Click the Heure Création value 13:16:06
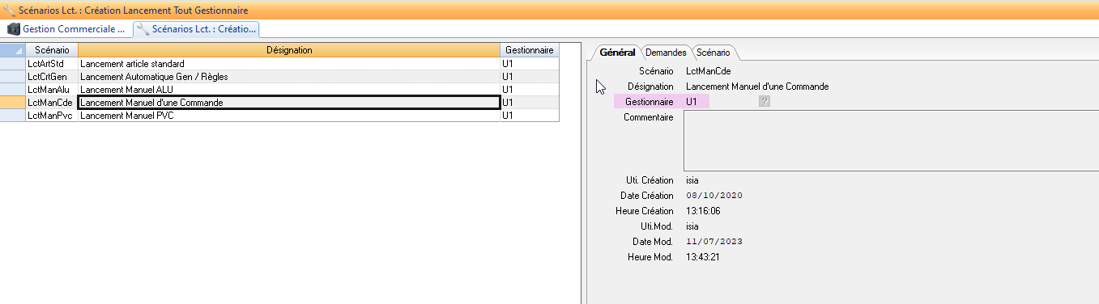 [703, 211]
